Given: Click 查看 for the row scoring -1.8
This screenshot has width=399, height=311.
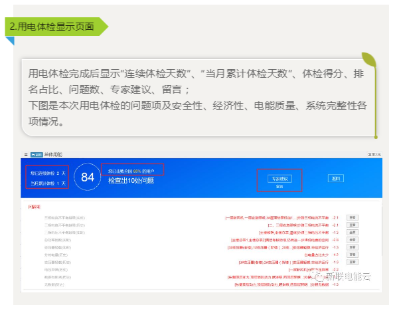Looking at the screenshot, I should click(353, 262).
